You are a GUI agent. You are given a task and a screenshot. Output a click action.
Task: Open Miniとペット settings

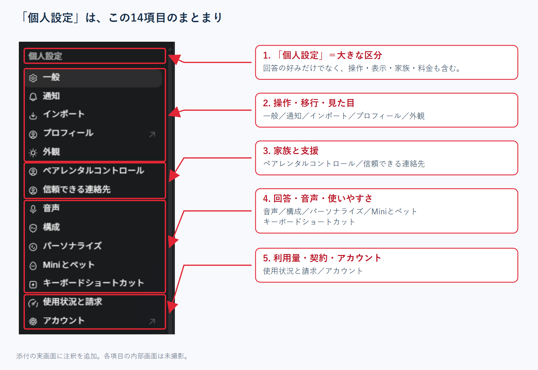click(x=93, y=265)
